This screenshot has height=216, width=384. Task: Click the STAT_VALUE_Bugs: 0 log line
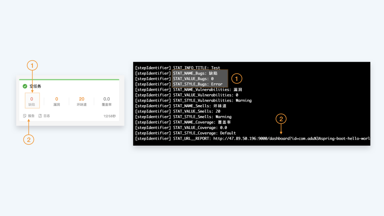174,79
